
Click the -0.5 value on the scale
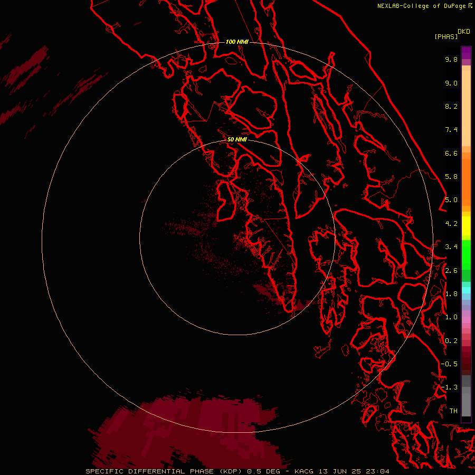[x=449, y=364]
